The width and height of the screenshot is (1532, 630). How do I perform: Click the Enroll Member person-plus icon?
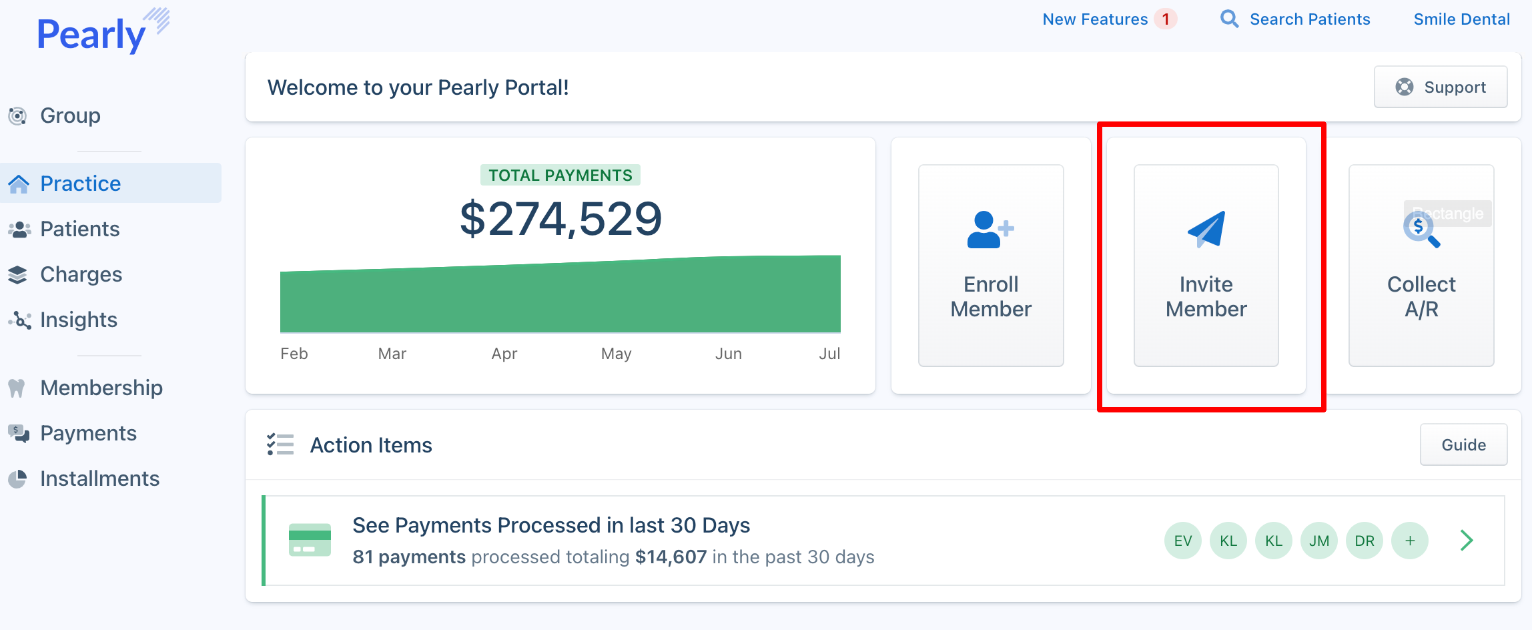(x=990, y=230)
